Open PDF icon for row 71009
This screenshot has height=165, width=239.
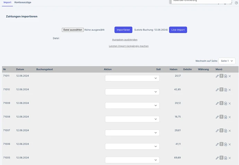click(226, 104)
